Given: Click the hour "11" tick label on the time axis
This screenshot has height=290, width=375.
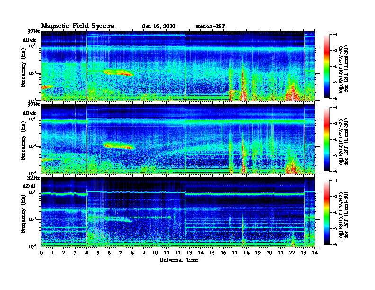Looking at the screenshot, I should [166, 253].
